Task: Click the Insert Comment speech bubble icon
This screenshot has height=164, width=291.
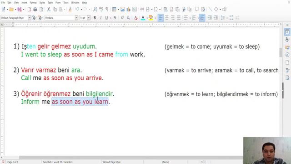Action: coord(197,9)
